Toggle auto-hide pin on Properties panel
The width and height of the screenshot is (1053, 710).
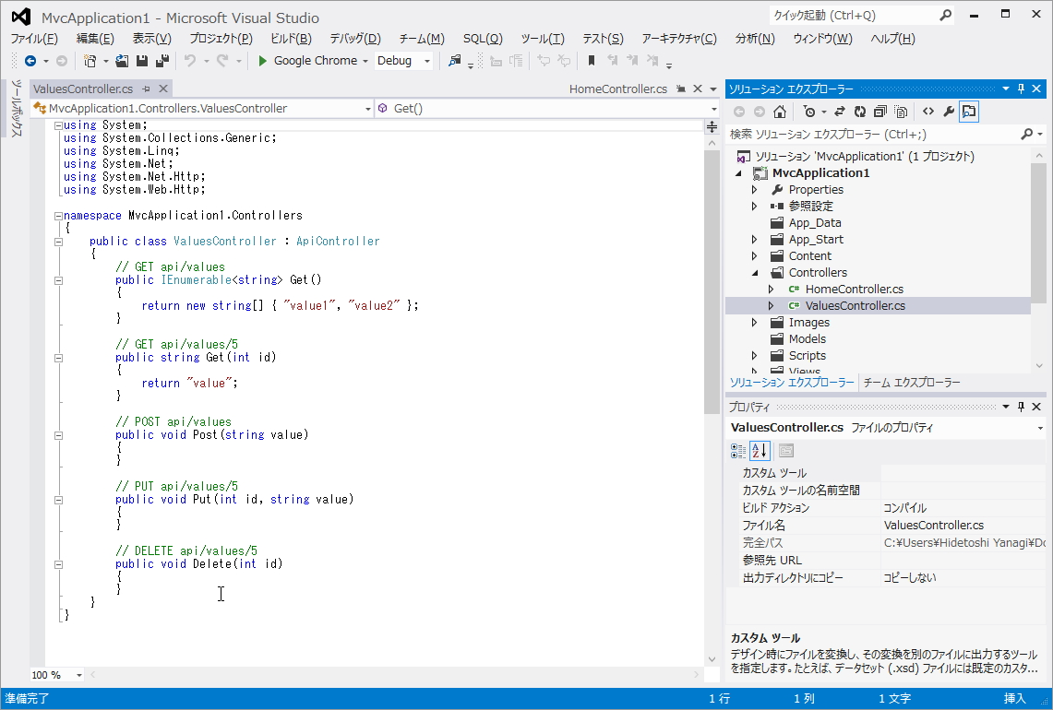coord(1021,407)
